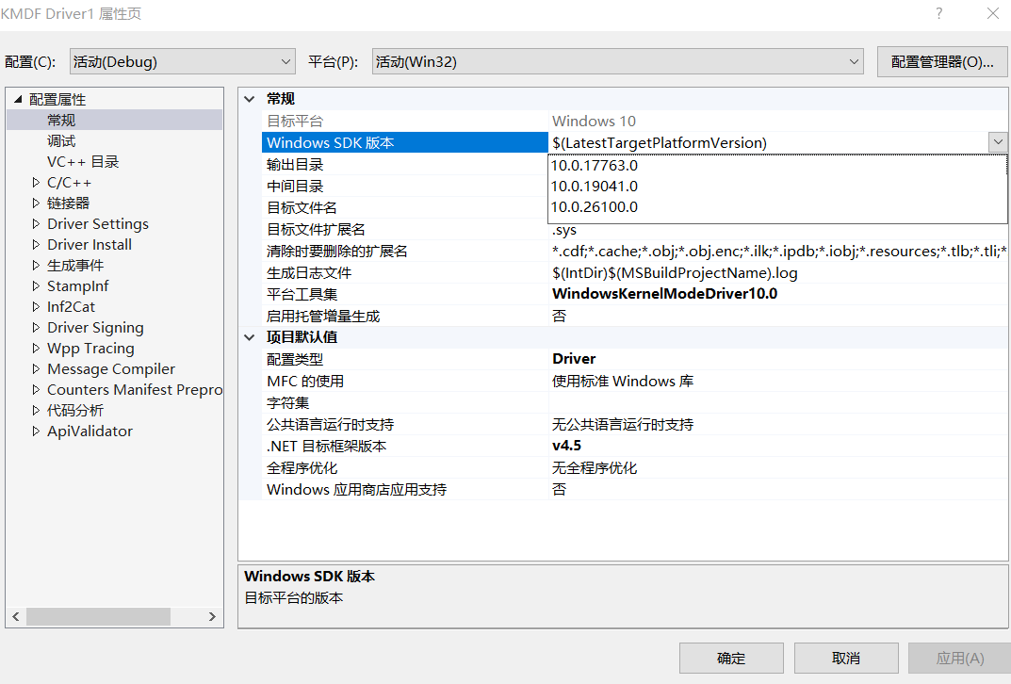Click the tree's left scroll arrow

pyautogui.click(x=16, y=616)
